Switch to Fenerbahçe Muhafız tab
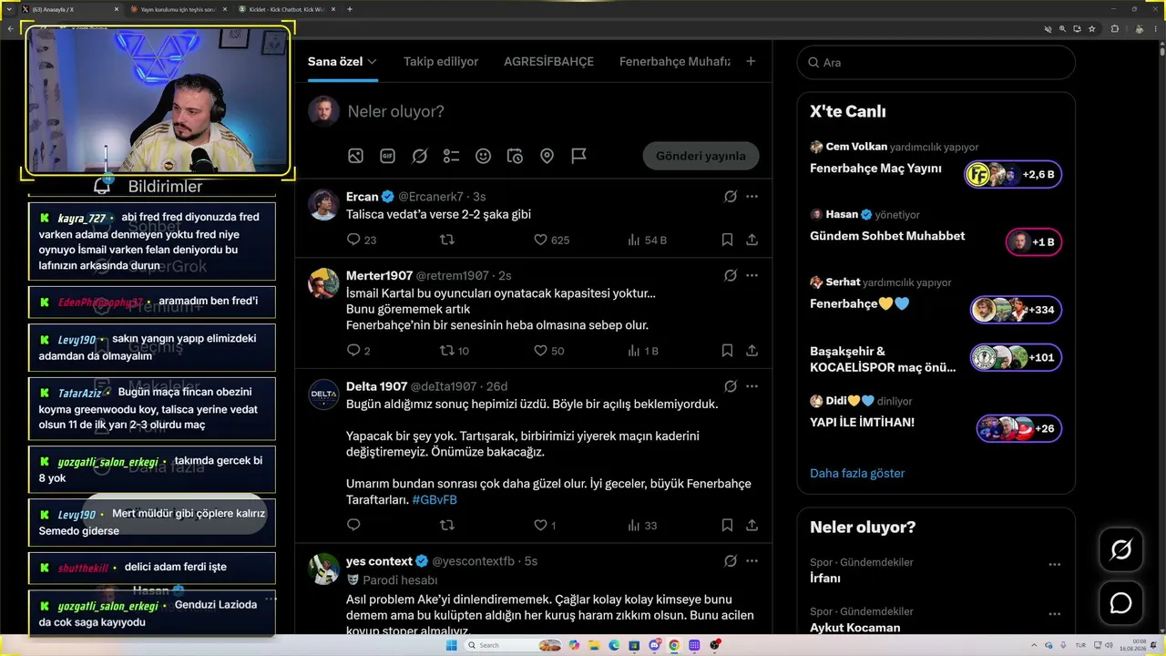 click(x=675, y=62)
